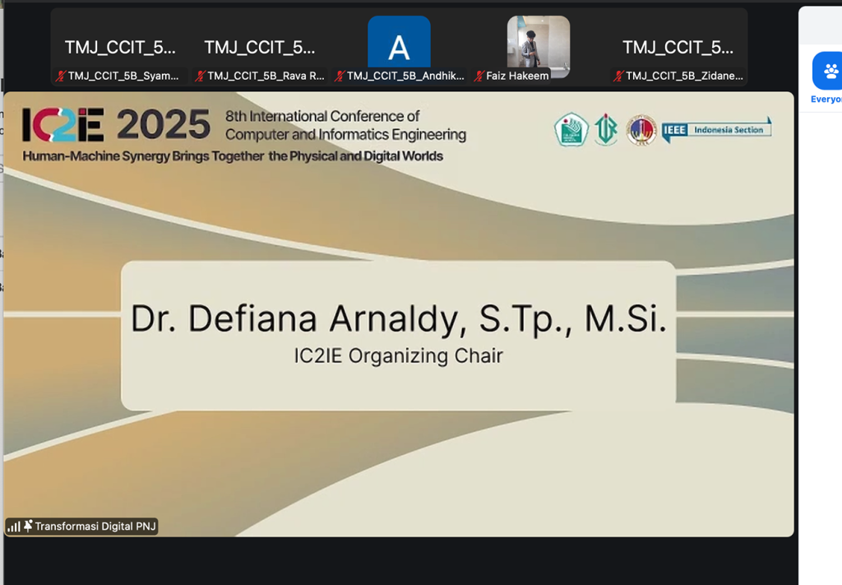Click the muted mic icon on Syam's tile

(60, 76)
